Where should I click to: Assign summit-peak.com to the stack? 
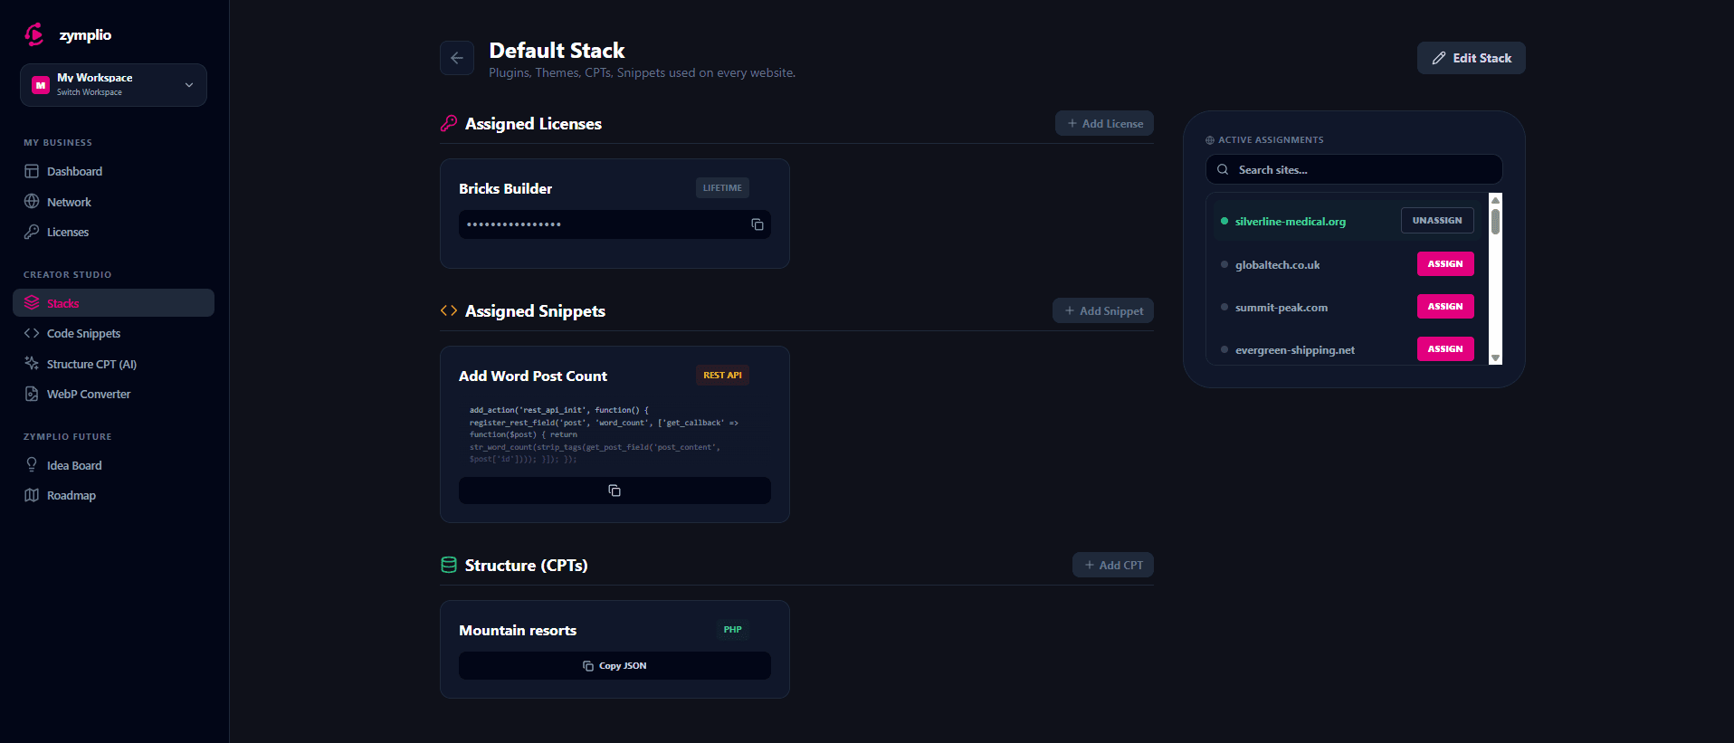(x=1444, y=306)
